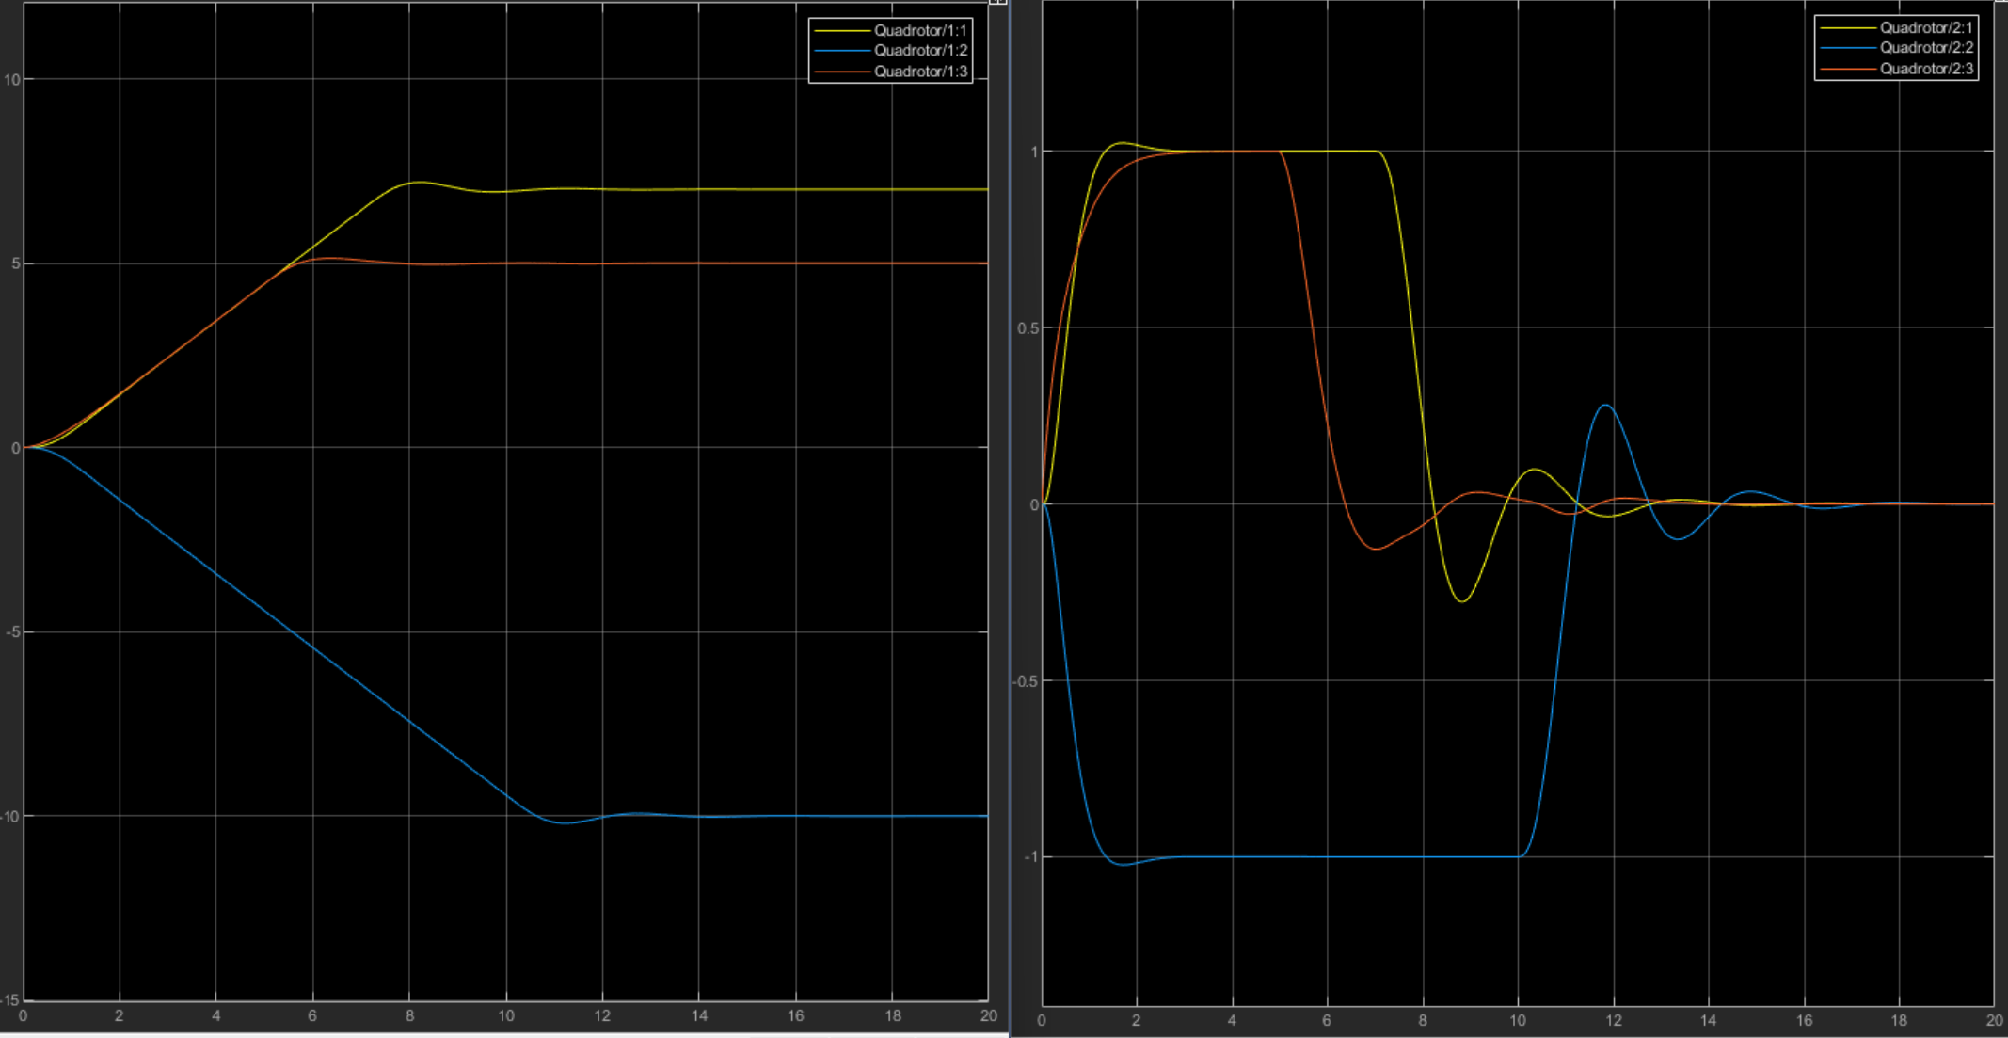Toggle visibility of Quadrotor/1:1 legend entry
Screen dimensions: 2008x1038
tap(919, 30)
